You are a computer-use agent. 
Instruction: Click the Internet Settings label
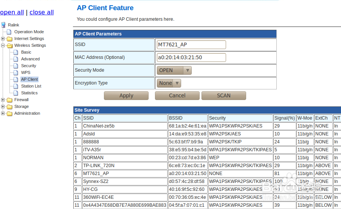coord(29,38)
